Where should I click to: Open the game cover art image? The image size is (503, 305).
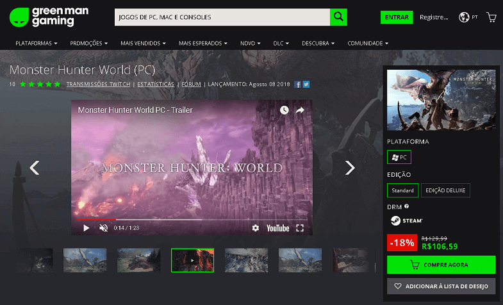pyautogui.click(x=441, y=100)
